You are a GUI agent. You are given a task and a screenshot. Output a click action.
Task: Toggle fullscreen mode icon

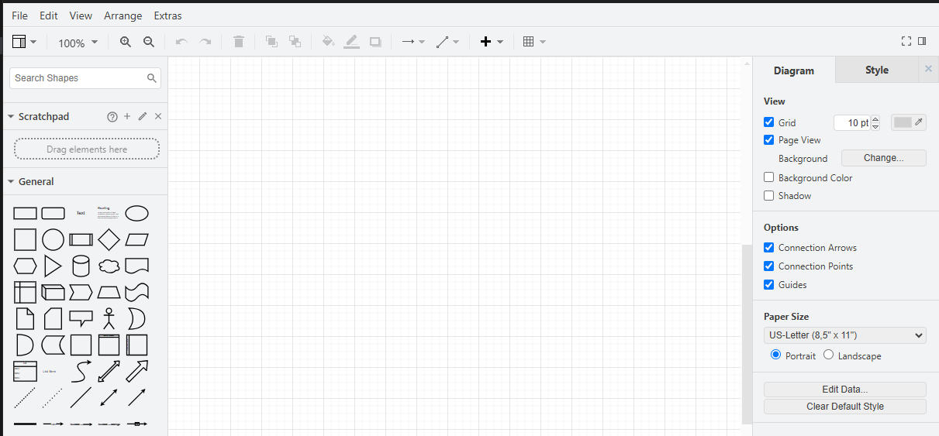[x=906, y=41]
